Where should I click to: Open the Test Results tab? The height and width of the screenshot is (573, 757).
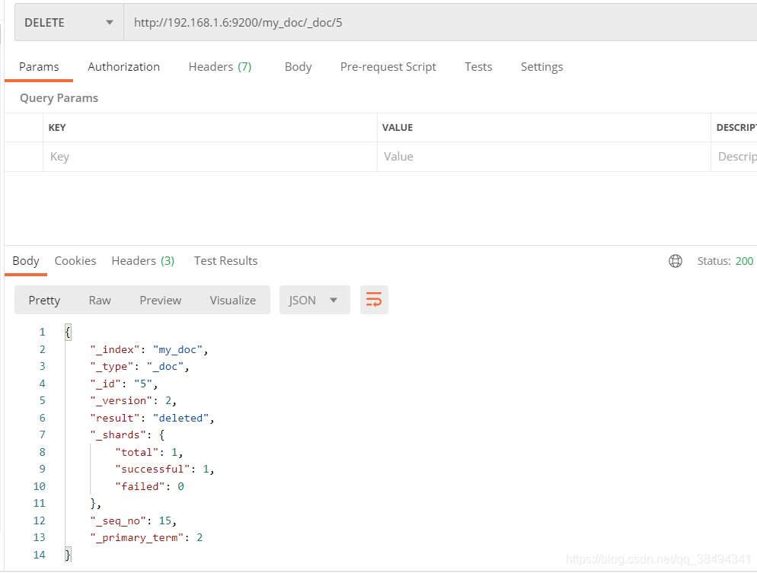pyautogui.click(x=225, y=261)
